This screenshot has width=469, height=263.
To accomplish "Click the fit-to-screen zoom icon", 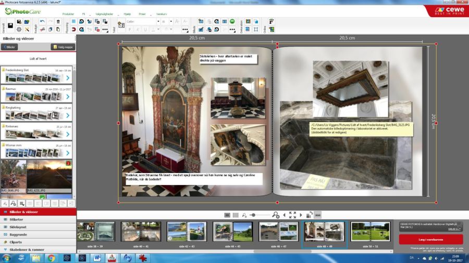I will (x=292, y=215).
